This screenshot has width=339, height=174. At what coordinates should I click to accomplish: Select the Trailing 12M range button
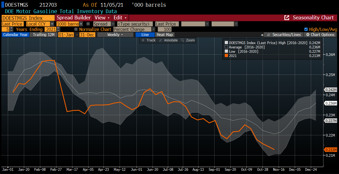44,35
